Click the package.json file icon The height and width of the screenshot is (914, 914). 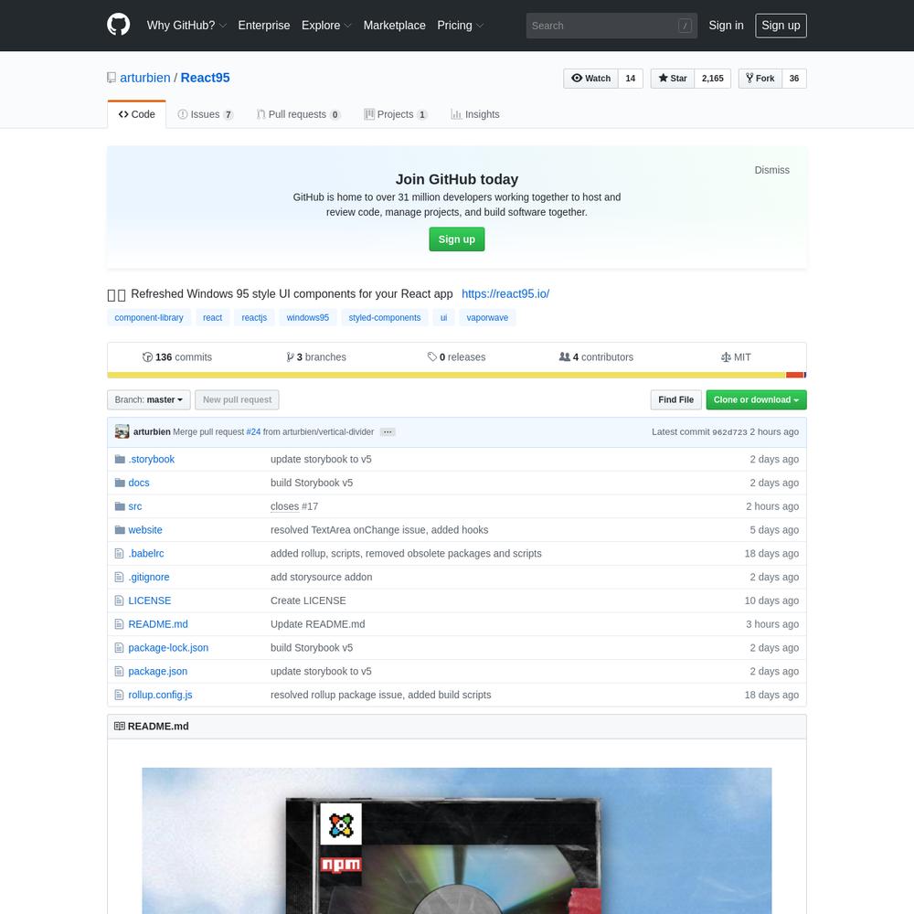[119, 672]
